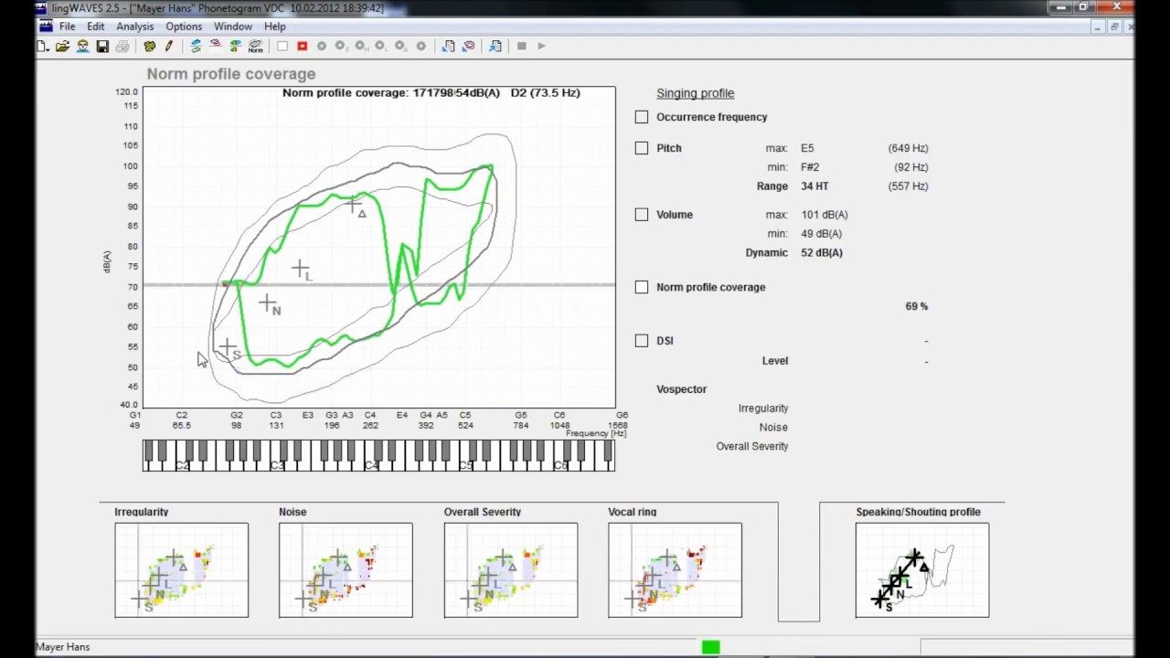Tick the Volume checkbox

642,215
